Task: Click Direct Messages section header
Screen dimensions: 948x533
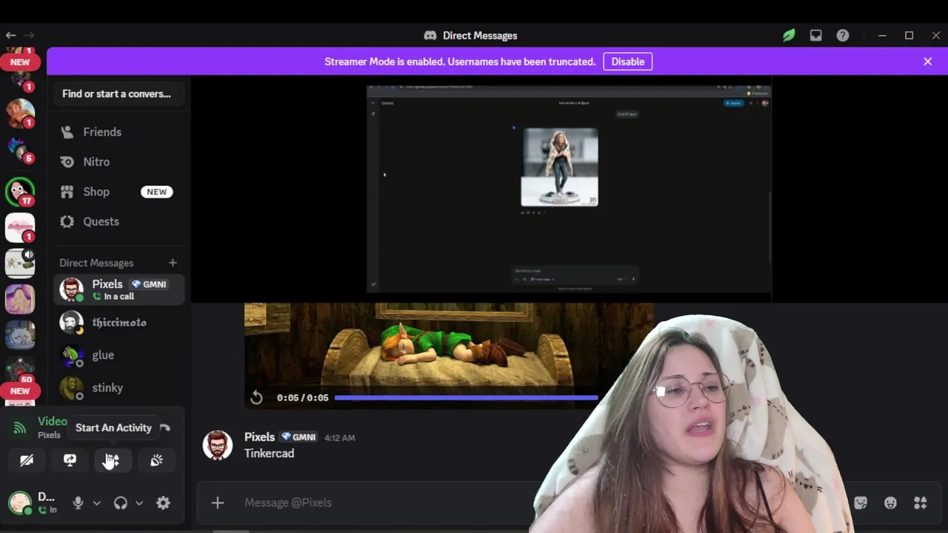Action: coord(96,263)
